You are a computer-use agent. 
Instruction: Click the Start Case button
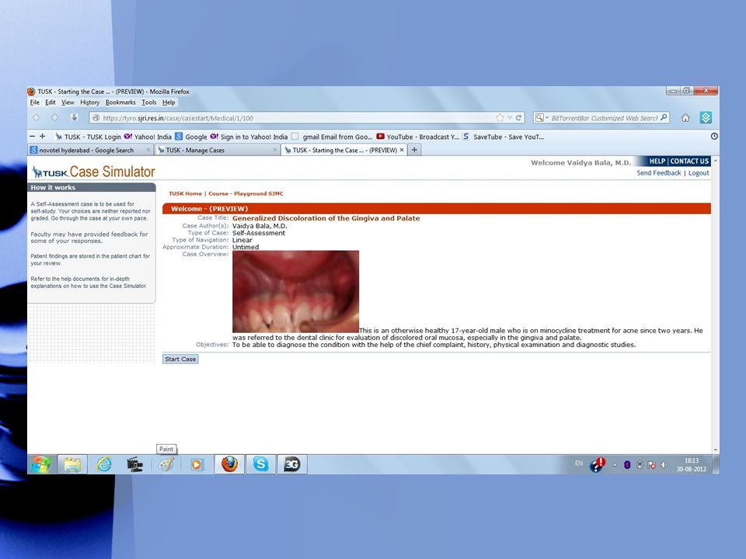coord(180,359)
